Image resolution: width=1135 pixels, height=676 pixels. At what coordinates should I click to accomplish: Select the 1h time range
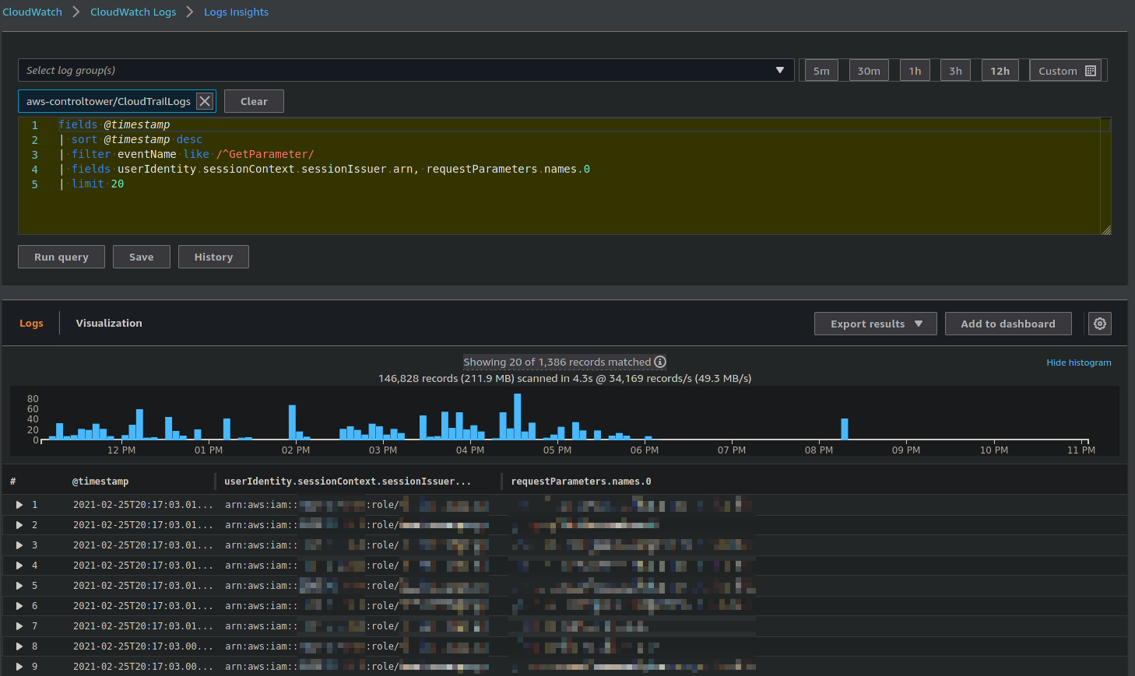click(x=915, y=71)
